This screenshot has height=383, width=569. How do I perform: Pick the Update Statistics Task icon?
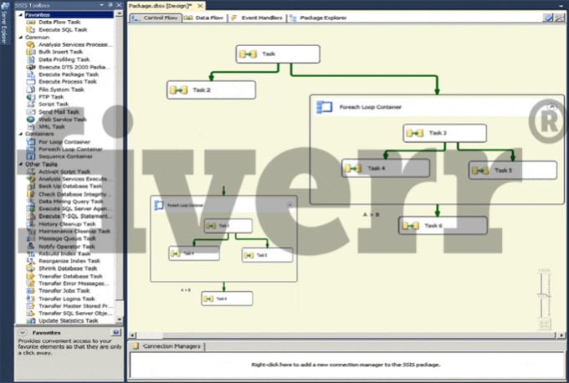31,320
